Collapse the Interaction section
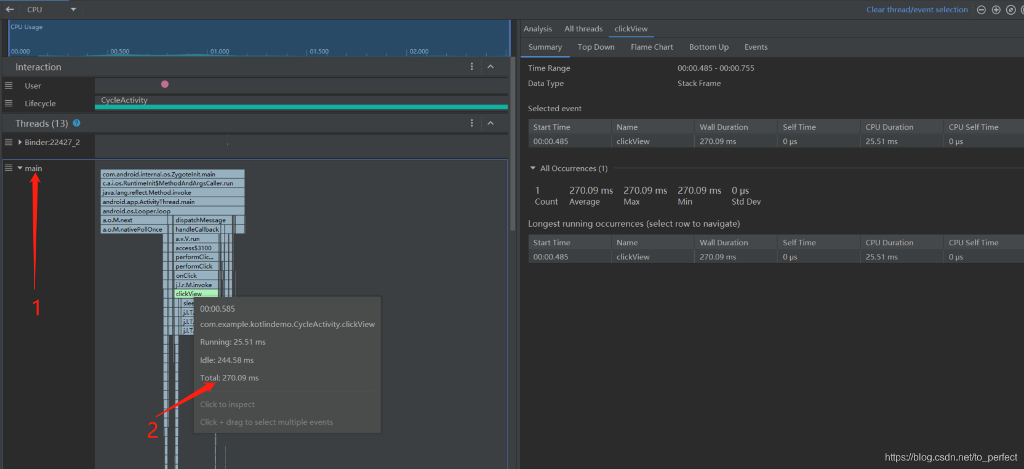The image size is (1024, 469). click(490, 66)
